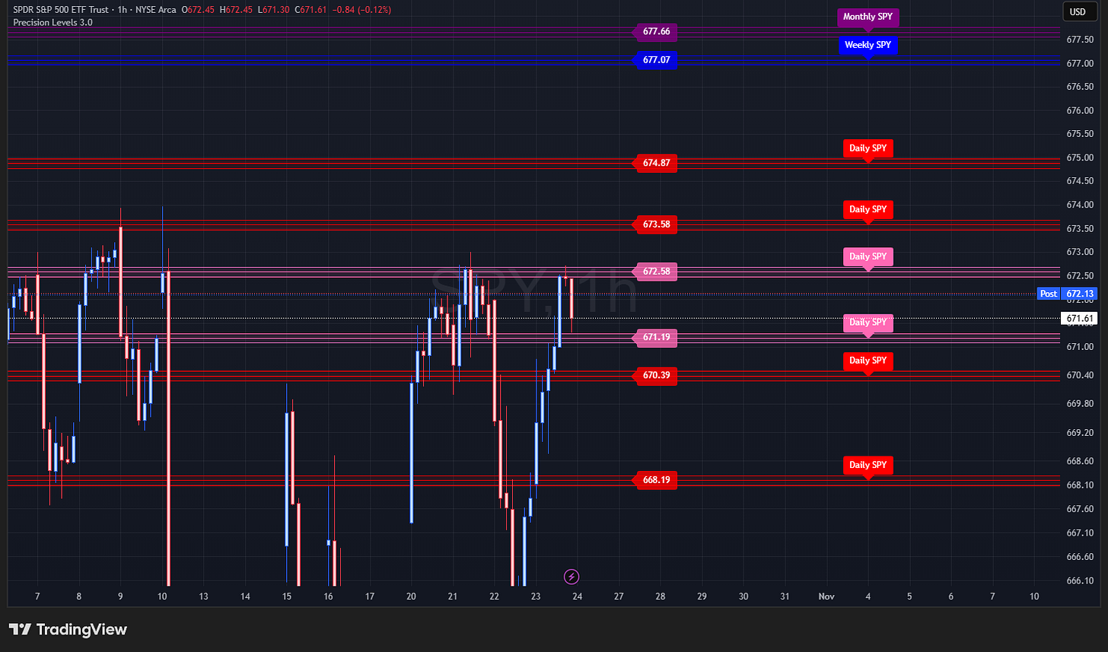Select the 672.58 pink price label
Screen dimensions: 1108x652
(x=655, y=272)
